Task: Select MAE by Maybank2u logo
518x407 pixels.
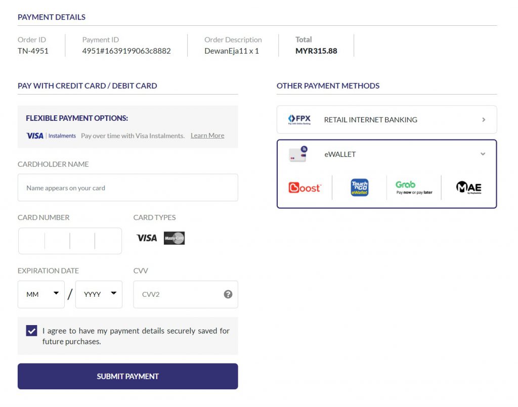Action: coord(468,188)
